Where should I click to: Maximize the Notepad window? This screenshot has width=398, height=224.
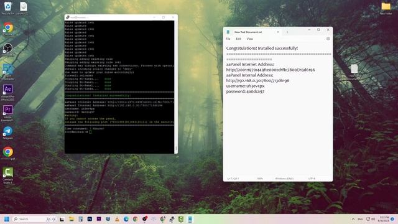pos(318,30)
